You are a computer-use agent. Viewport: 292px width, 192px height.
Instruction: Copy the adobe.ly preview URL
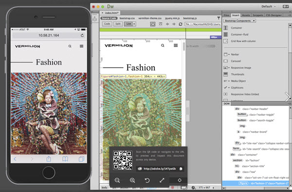181,169
